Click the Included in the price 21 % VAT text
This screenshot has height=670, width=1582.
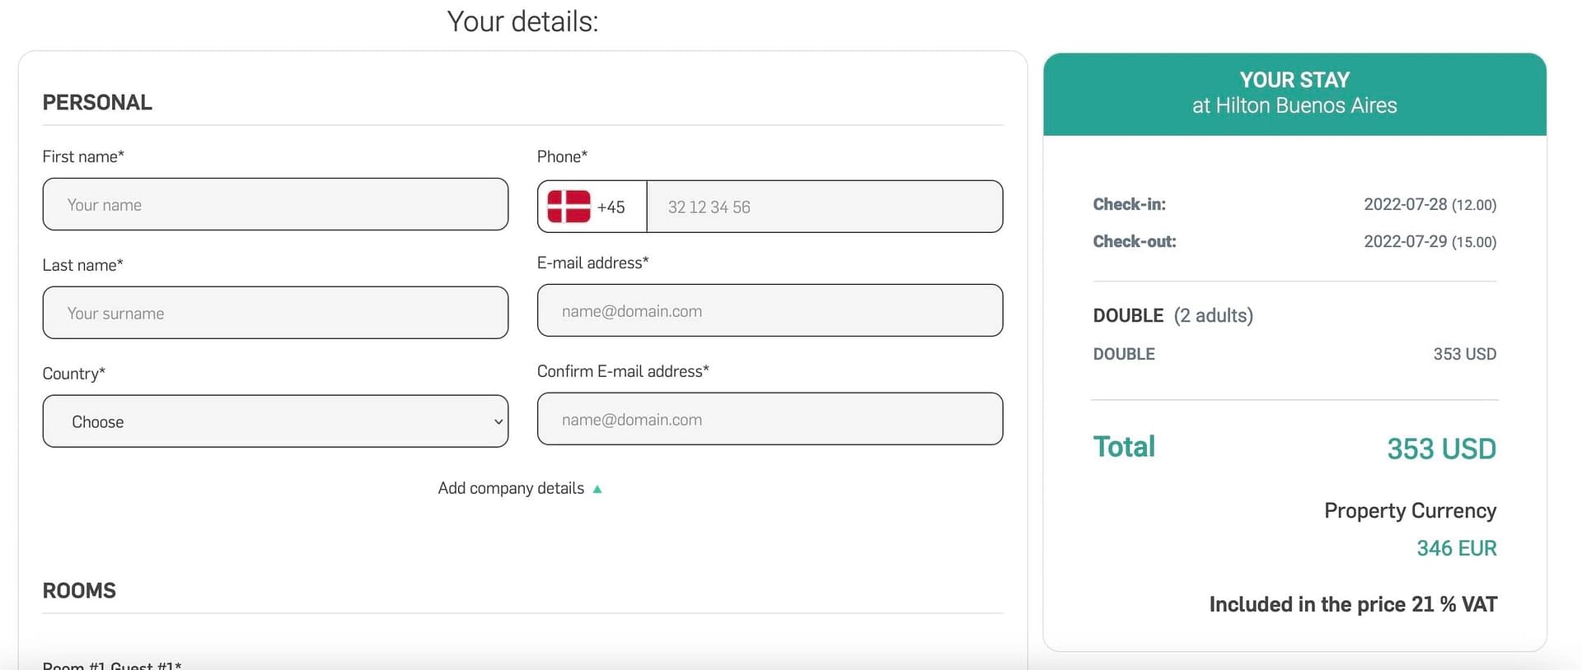pos(1353,604)
